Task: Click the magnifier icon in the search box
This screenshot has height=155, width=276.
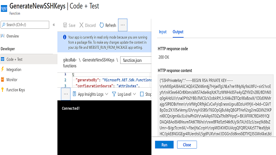Action: [x=3, y=25]
